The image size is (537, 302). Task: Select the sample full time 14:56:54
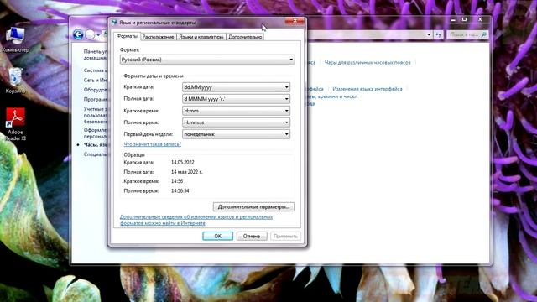(180, 190)
